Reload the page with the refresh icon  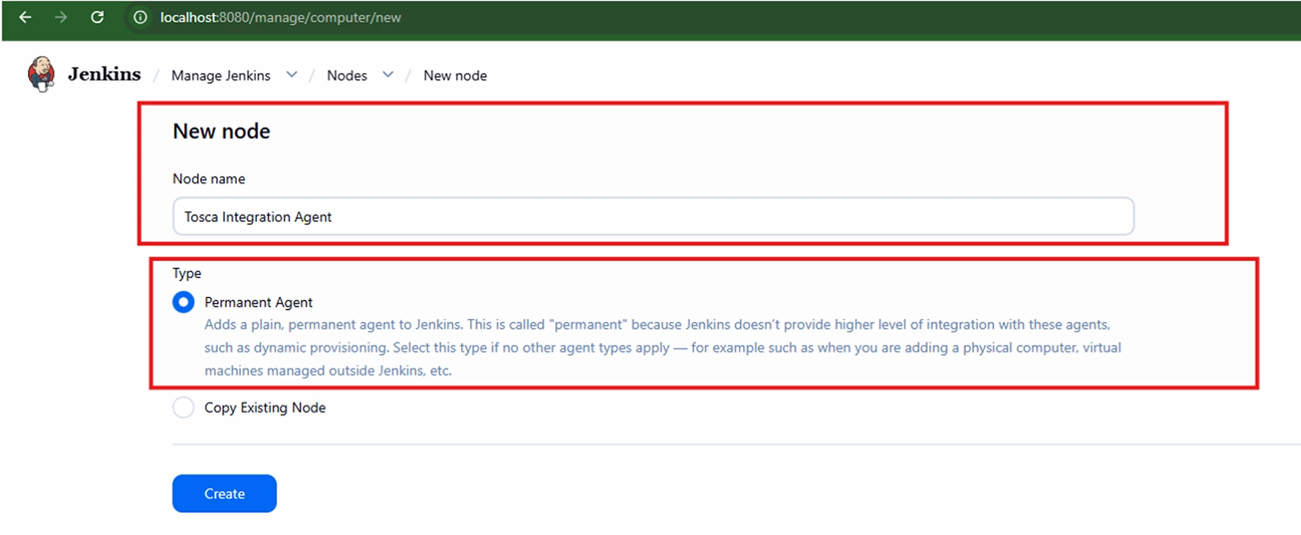(97, 17)
